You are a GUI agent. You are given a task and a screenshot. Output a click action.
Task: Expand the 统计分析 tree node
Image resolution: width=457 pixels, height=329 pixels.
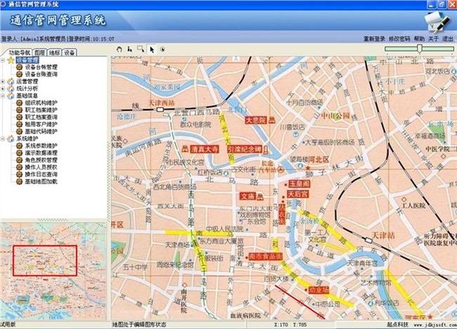tap(3, 89)
